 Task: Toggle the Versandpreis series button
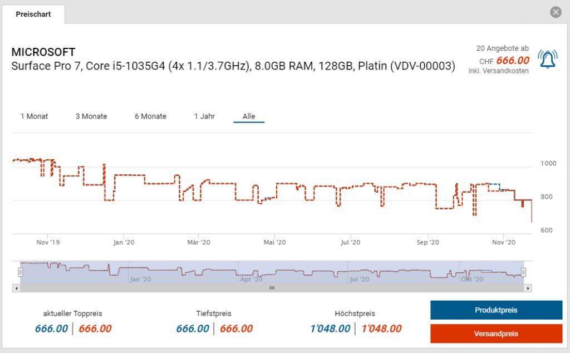pos(496,334)
